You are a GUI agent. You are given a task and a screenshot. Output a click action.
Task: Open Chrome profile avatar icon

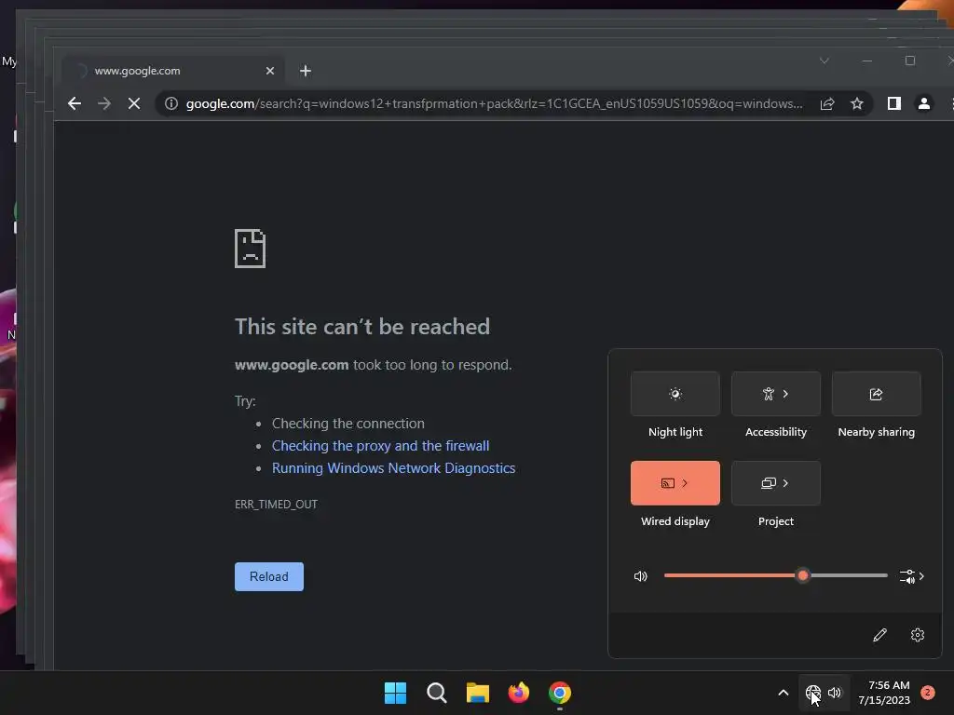click(923, 103)
